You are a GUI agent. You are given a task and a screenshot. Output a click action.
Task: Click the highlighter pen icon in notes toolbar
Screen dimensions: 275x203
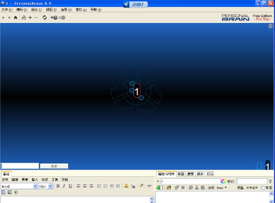(x=126, y=186)
